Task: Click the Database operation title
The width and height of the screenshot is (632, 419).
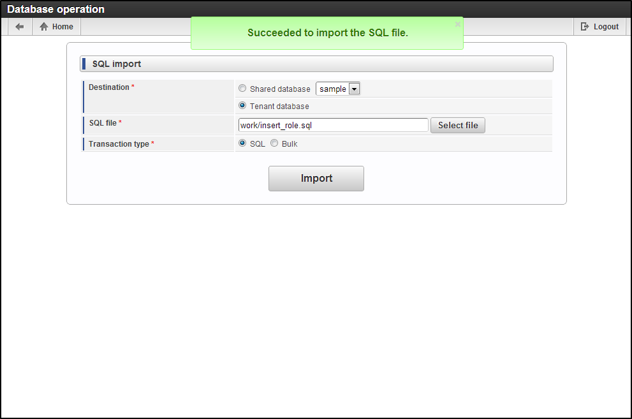Action: tap(55, 9)
